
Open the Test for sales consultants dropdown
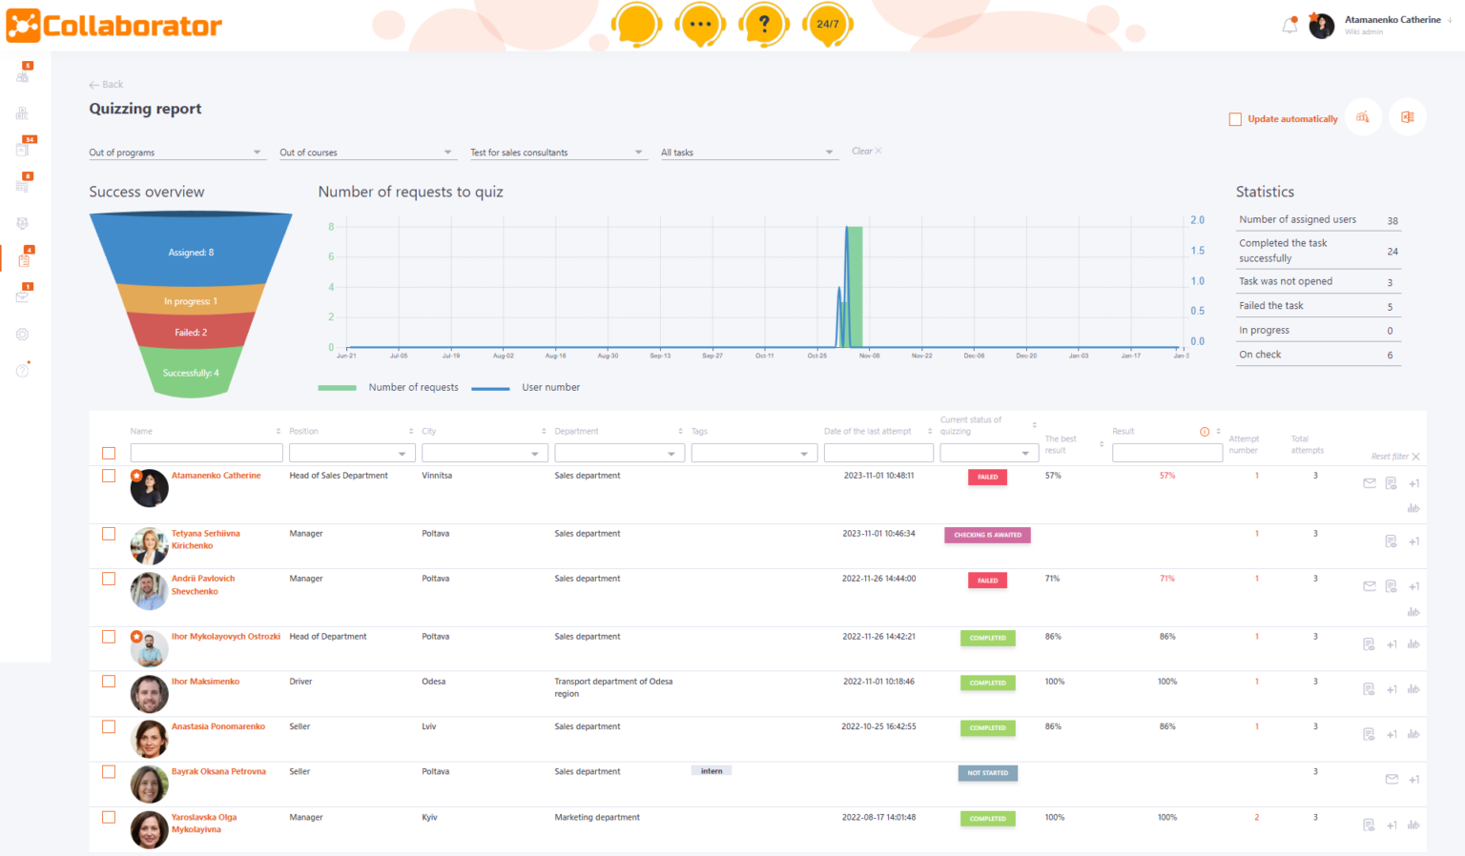557,153
